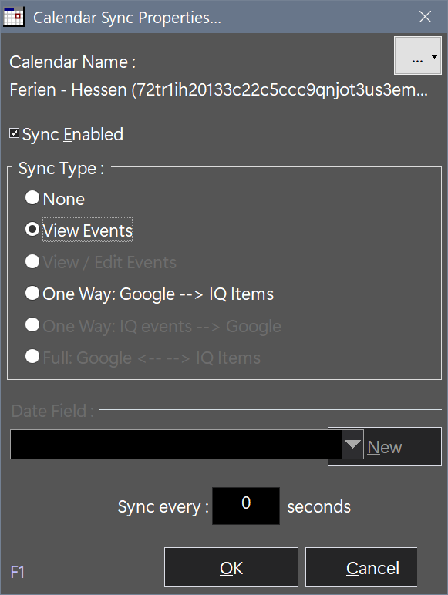Select Full: Google <-- --> IQ Items sync
The image size is (448, 595).
(32, 356)
